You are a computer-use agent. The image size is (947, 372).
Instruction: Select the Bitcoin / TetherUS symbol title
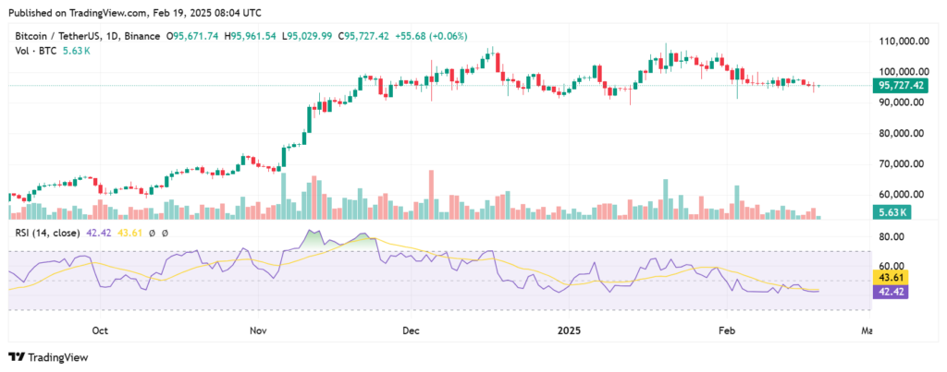pos(68,35)
